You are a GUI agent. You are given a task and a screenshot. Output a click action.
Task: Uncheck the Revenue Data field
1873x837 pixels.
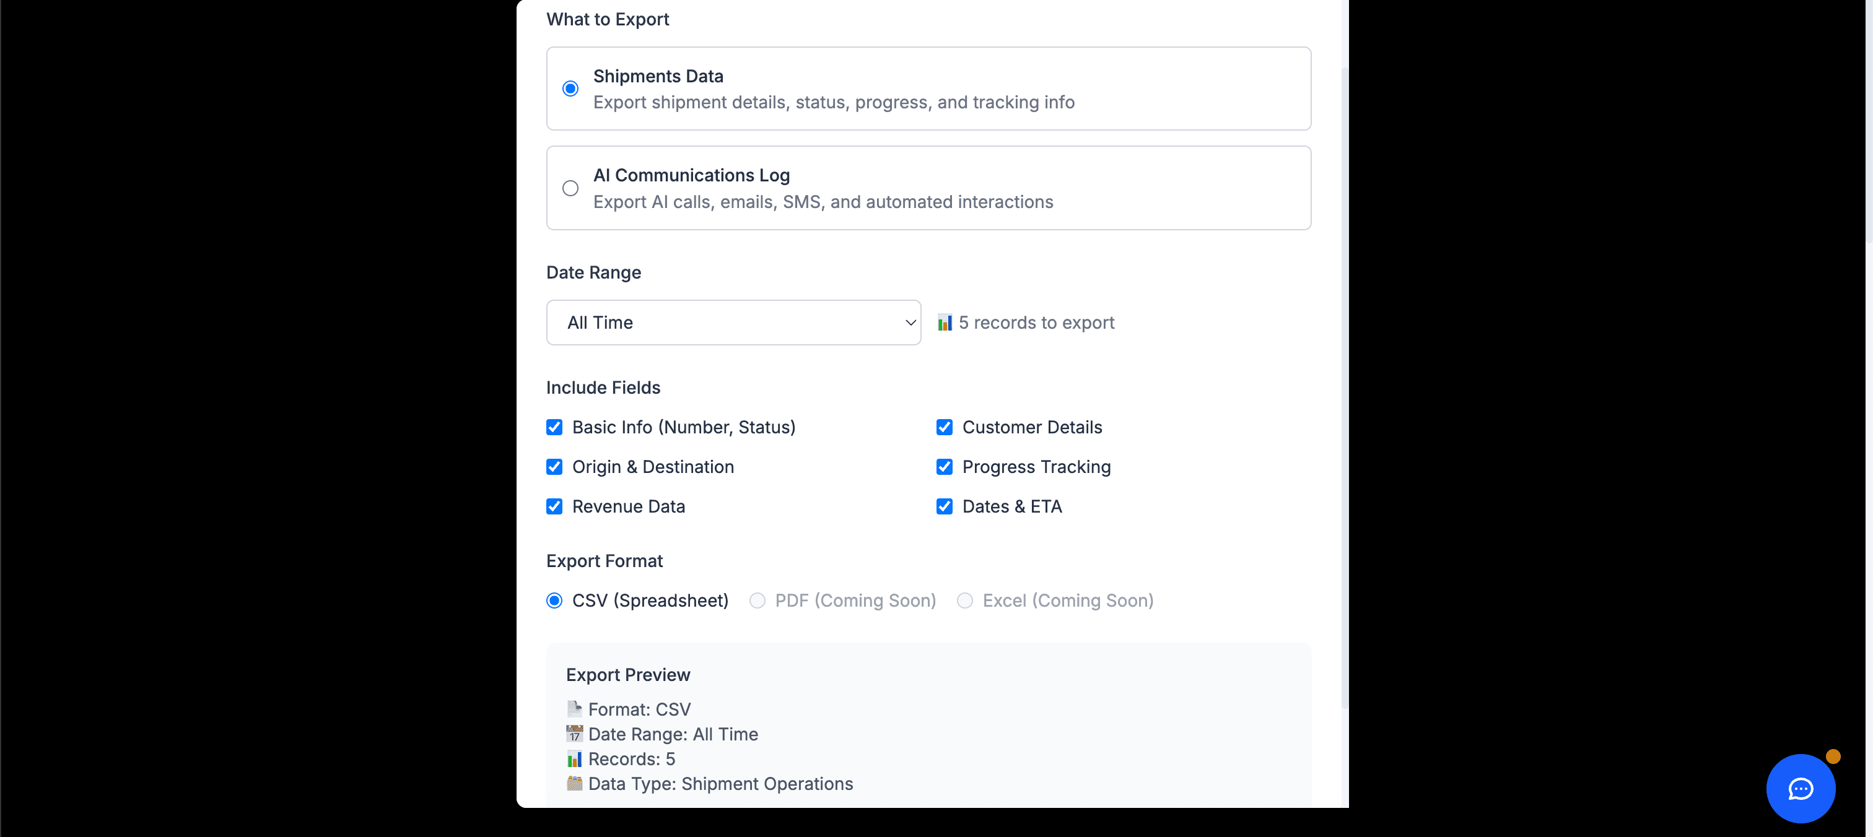click(554, 506)
